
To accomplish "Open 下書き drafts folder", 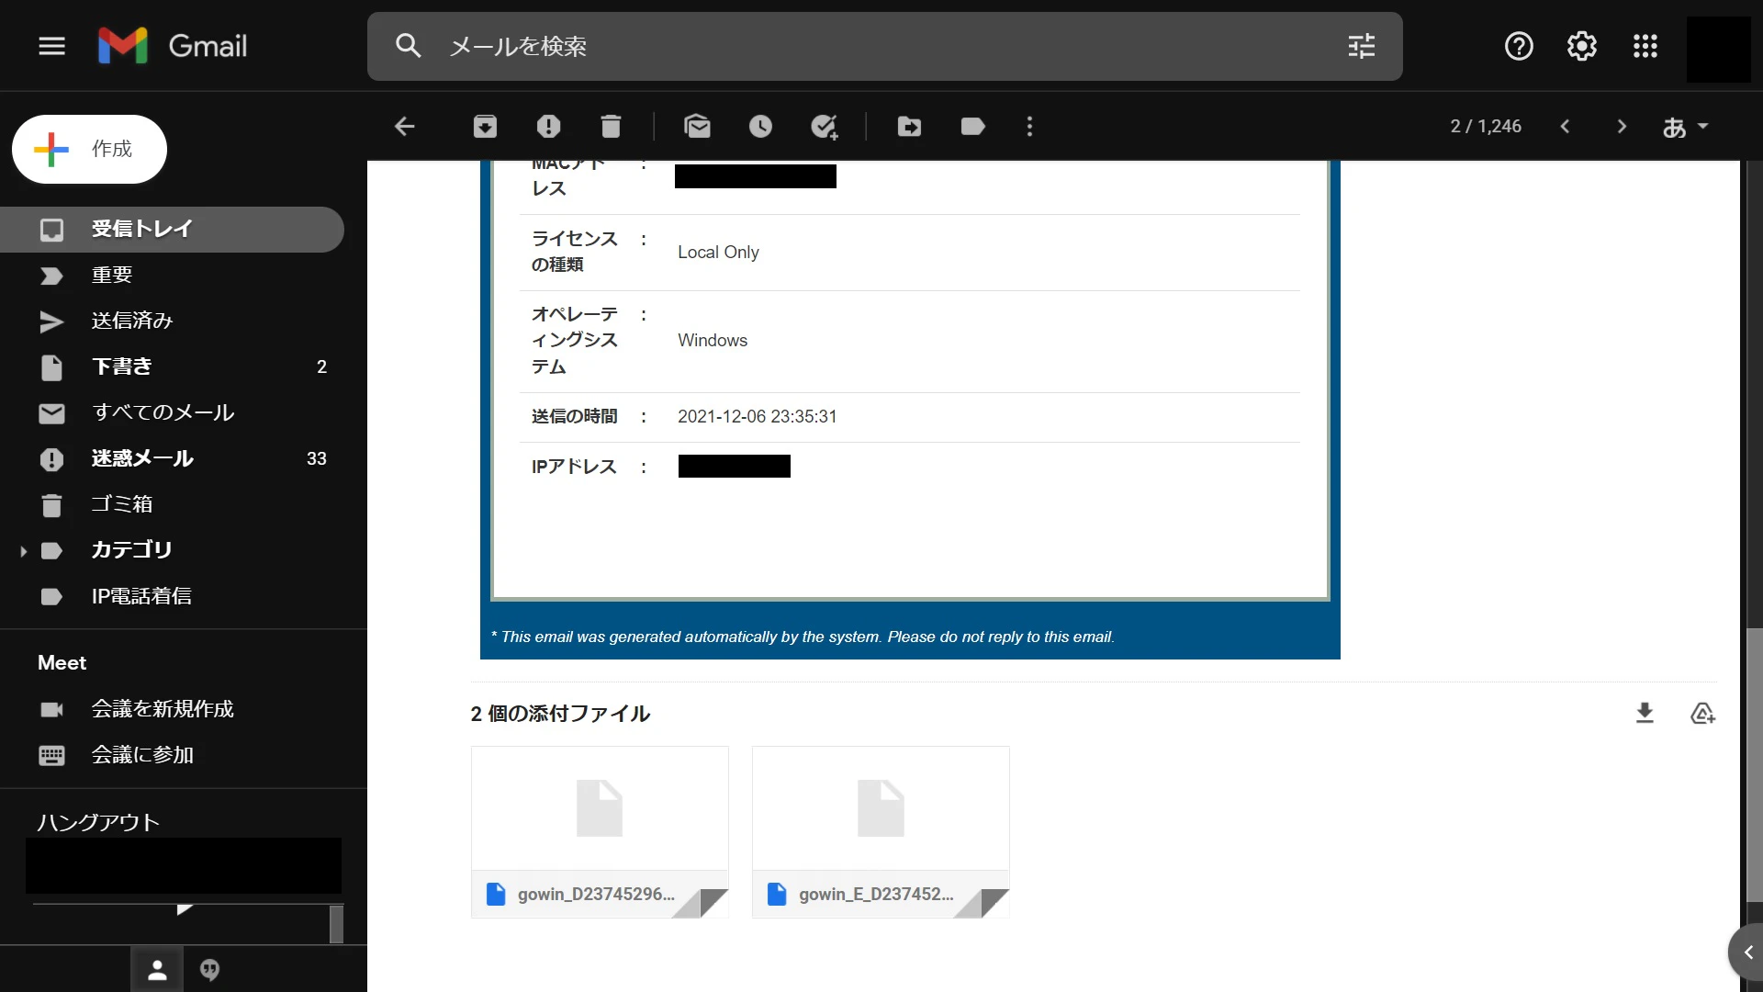I will (172, 366).
